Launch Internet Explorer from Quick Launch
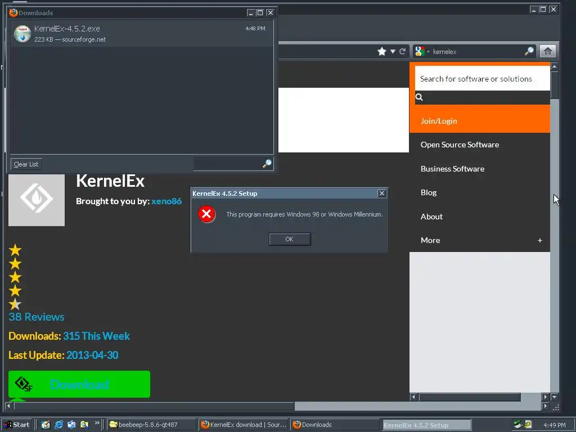The height and width of the screenshot is (432, 576). pos(58,425)
